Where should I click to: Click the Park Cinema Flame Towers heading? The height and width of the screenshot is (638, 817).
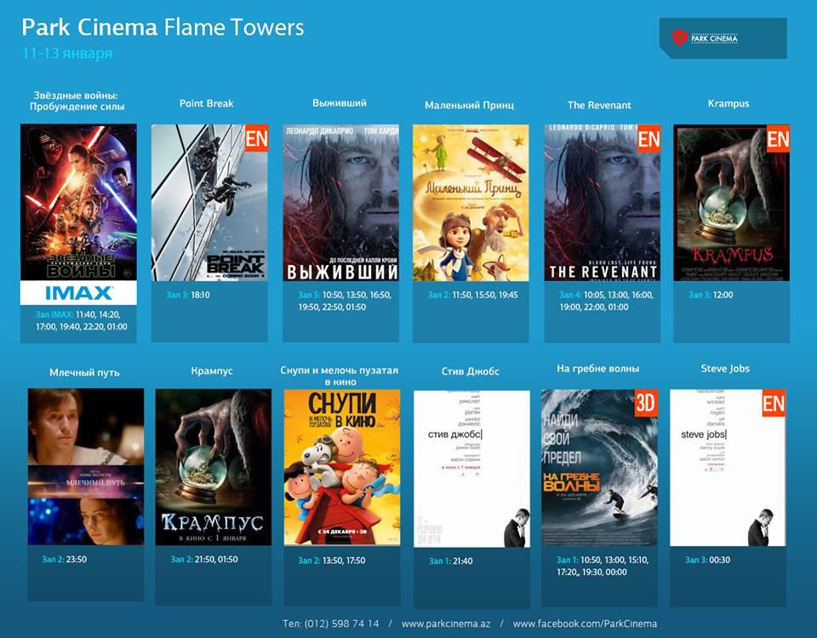tap(163, 27)
